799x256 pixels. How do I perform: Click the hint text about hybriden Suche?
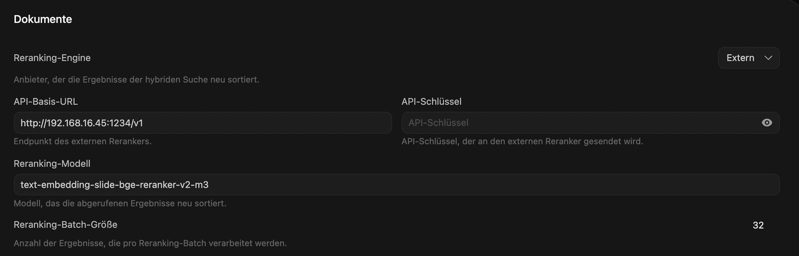point(136,79)
